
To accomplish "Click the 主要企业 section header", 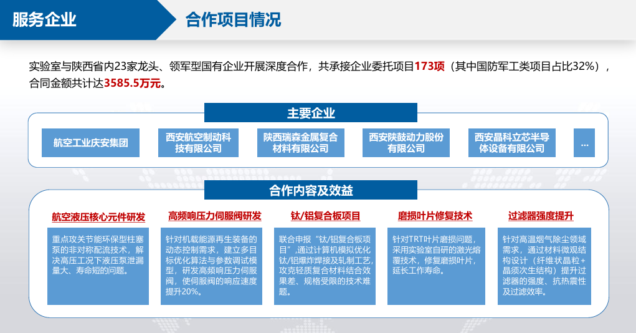I will click(311, 113).
